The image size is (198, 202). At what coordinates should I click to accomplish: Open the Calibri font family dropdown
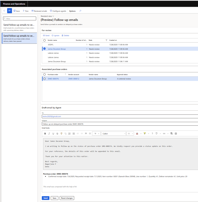[x=113, y=134]
